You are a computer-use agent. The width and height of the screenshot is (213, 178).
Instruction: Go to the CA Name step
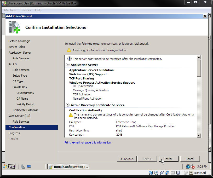(22, 99)
